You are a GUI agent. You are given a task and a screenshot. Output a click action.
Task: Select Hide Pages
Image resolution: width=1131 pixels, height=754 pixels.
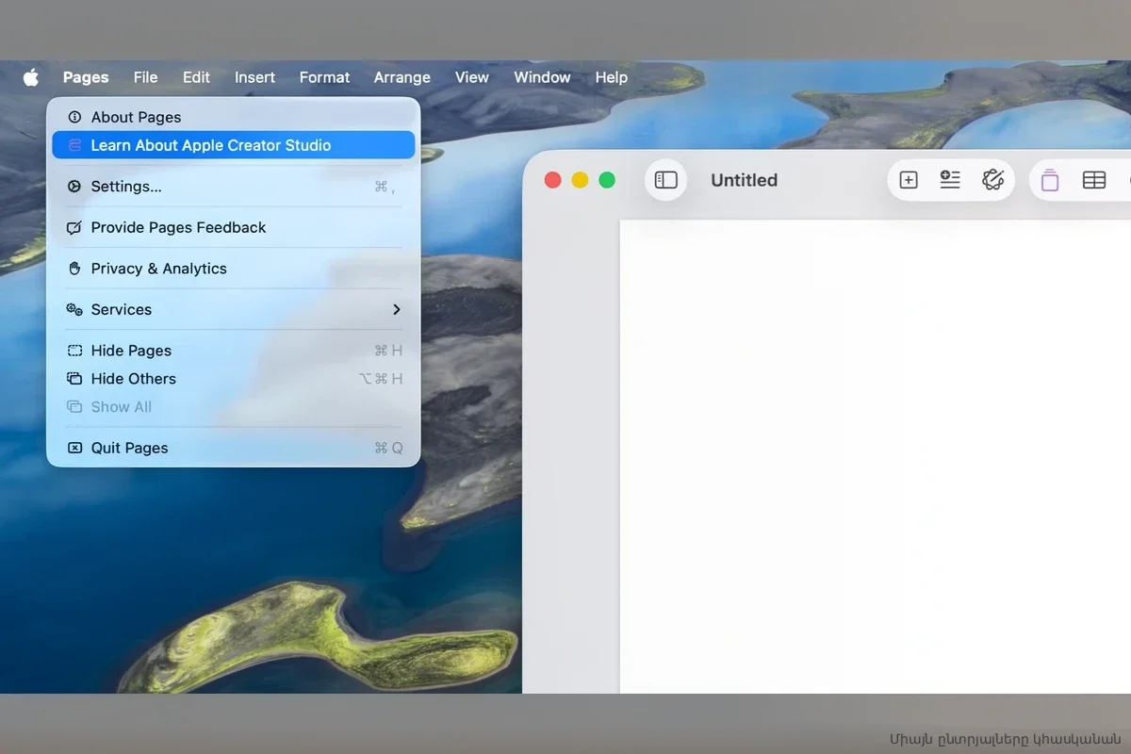131,351
